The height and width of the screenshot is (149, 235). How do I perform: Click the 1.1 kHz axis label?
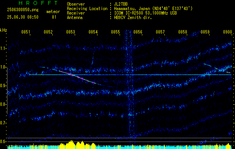(x=3, y=48)
